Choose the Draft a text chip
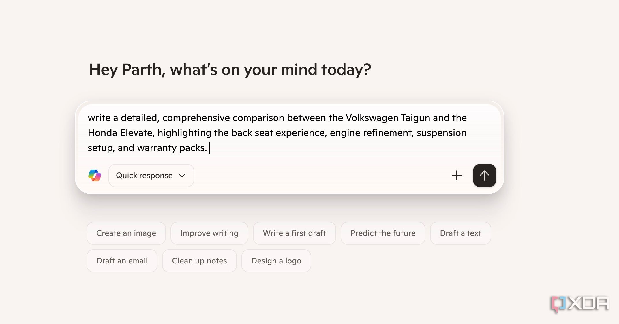Screen dimensions: 619x324 point(460,233)
